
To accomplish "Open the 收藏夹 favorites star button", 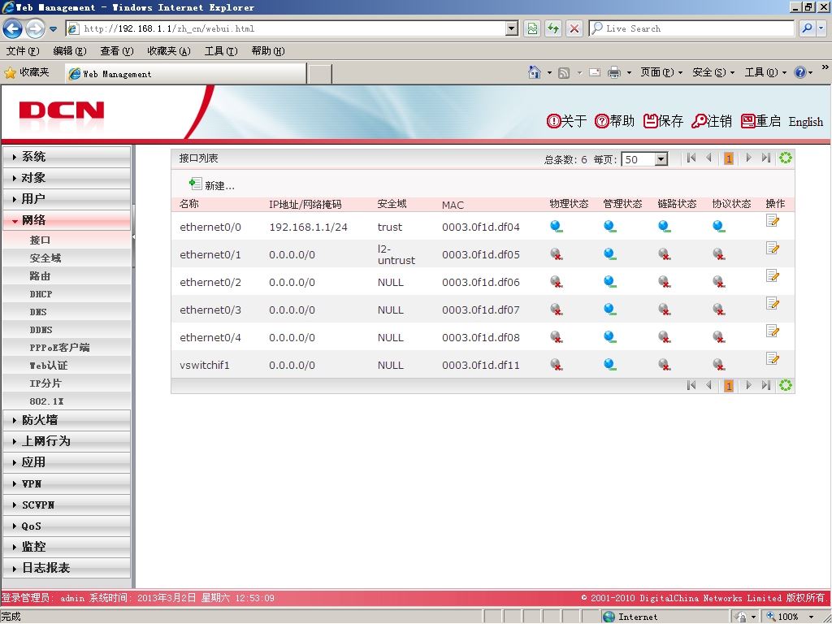I will [27, 72].
